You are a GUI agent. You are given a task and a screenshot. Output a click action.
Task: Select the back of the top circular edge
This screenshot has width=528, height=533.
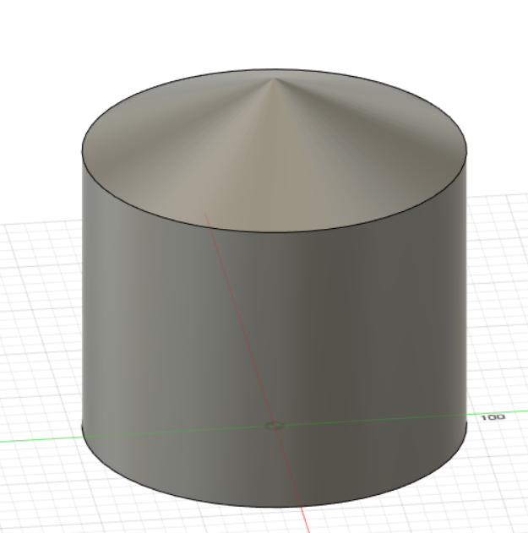coord(275,69)
